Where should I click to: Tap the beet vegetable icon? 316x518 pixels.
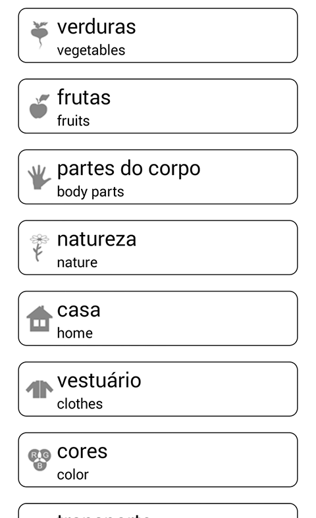(x=39, y=35)
